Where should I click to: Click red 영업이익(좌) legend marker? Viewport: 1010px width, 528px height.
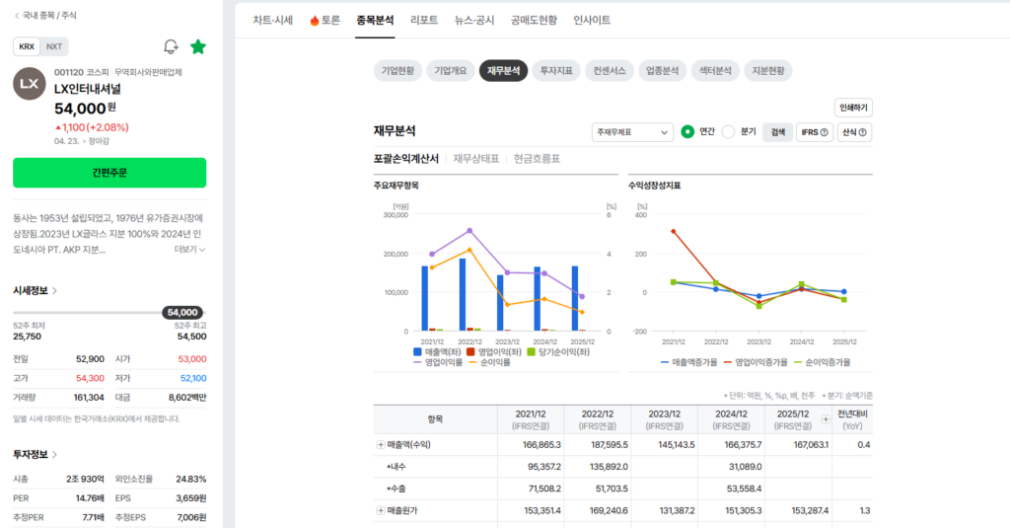coord(470,352)
